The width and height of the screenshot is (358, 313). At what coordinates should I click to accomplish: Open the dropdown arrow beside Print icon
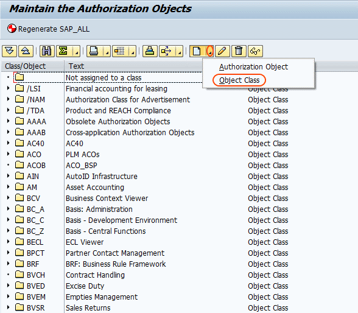pos(107,51)
